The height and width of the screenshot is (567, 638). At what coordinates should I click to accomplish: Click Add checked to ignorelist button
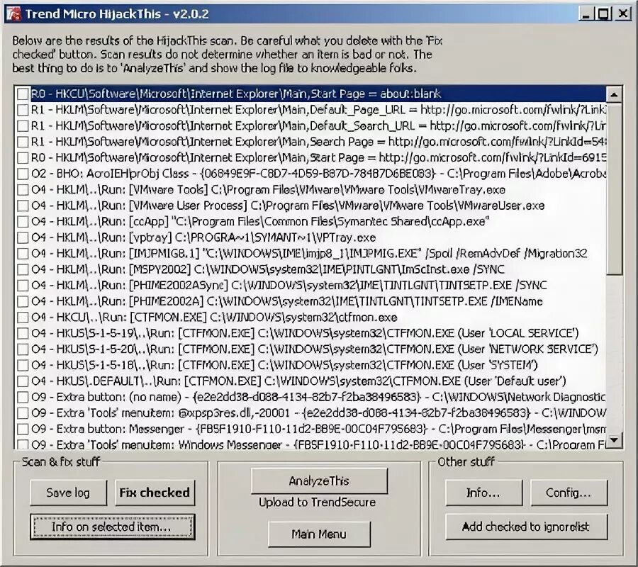[x=526, y=527]
